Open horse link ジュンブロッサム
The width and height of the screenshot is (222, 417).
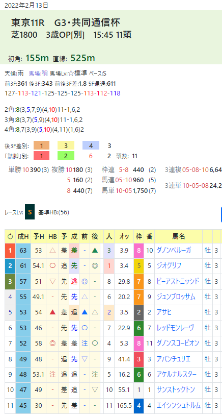176,297
